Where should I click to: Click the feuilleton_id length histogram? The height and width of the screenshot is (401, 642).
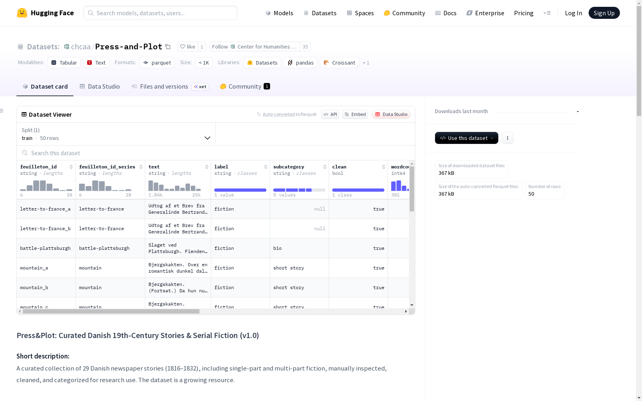46,185
